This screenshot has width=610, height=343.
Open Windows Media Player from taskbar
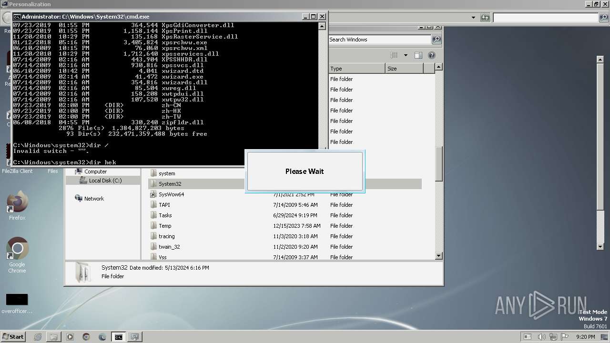(x=70, y=337)
